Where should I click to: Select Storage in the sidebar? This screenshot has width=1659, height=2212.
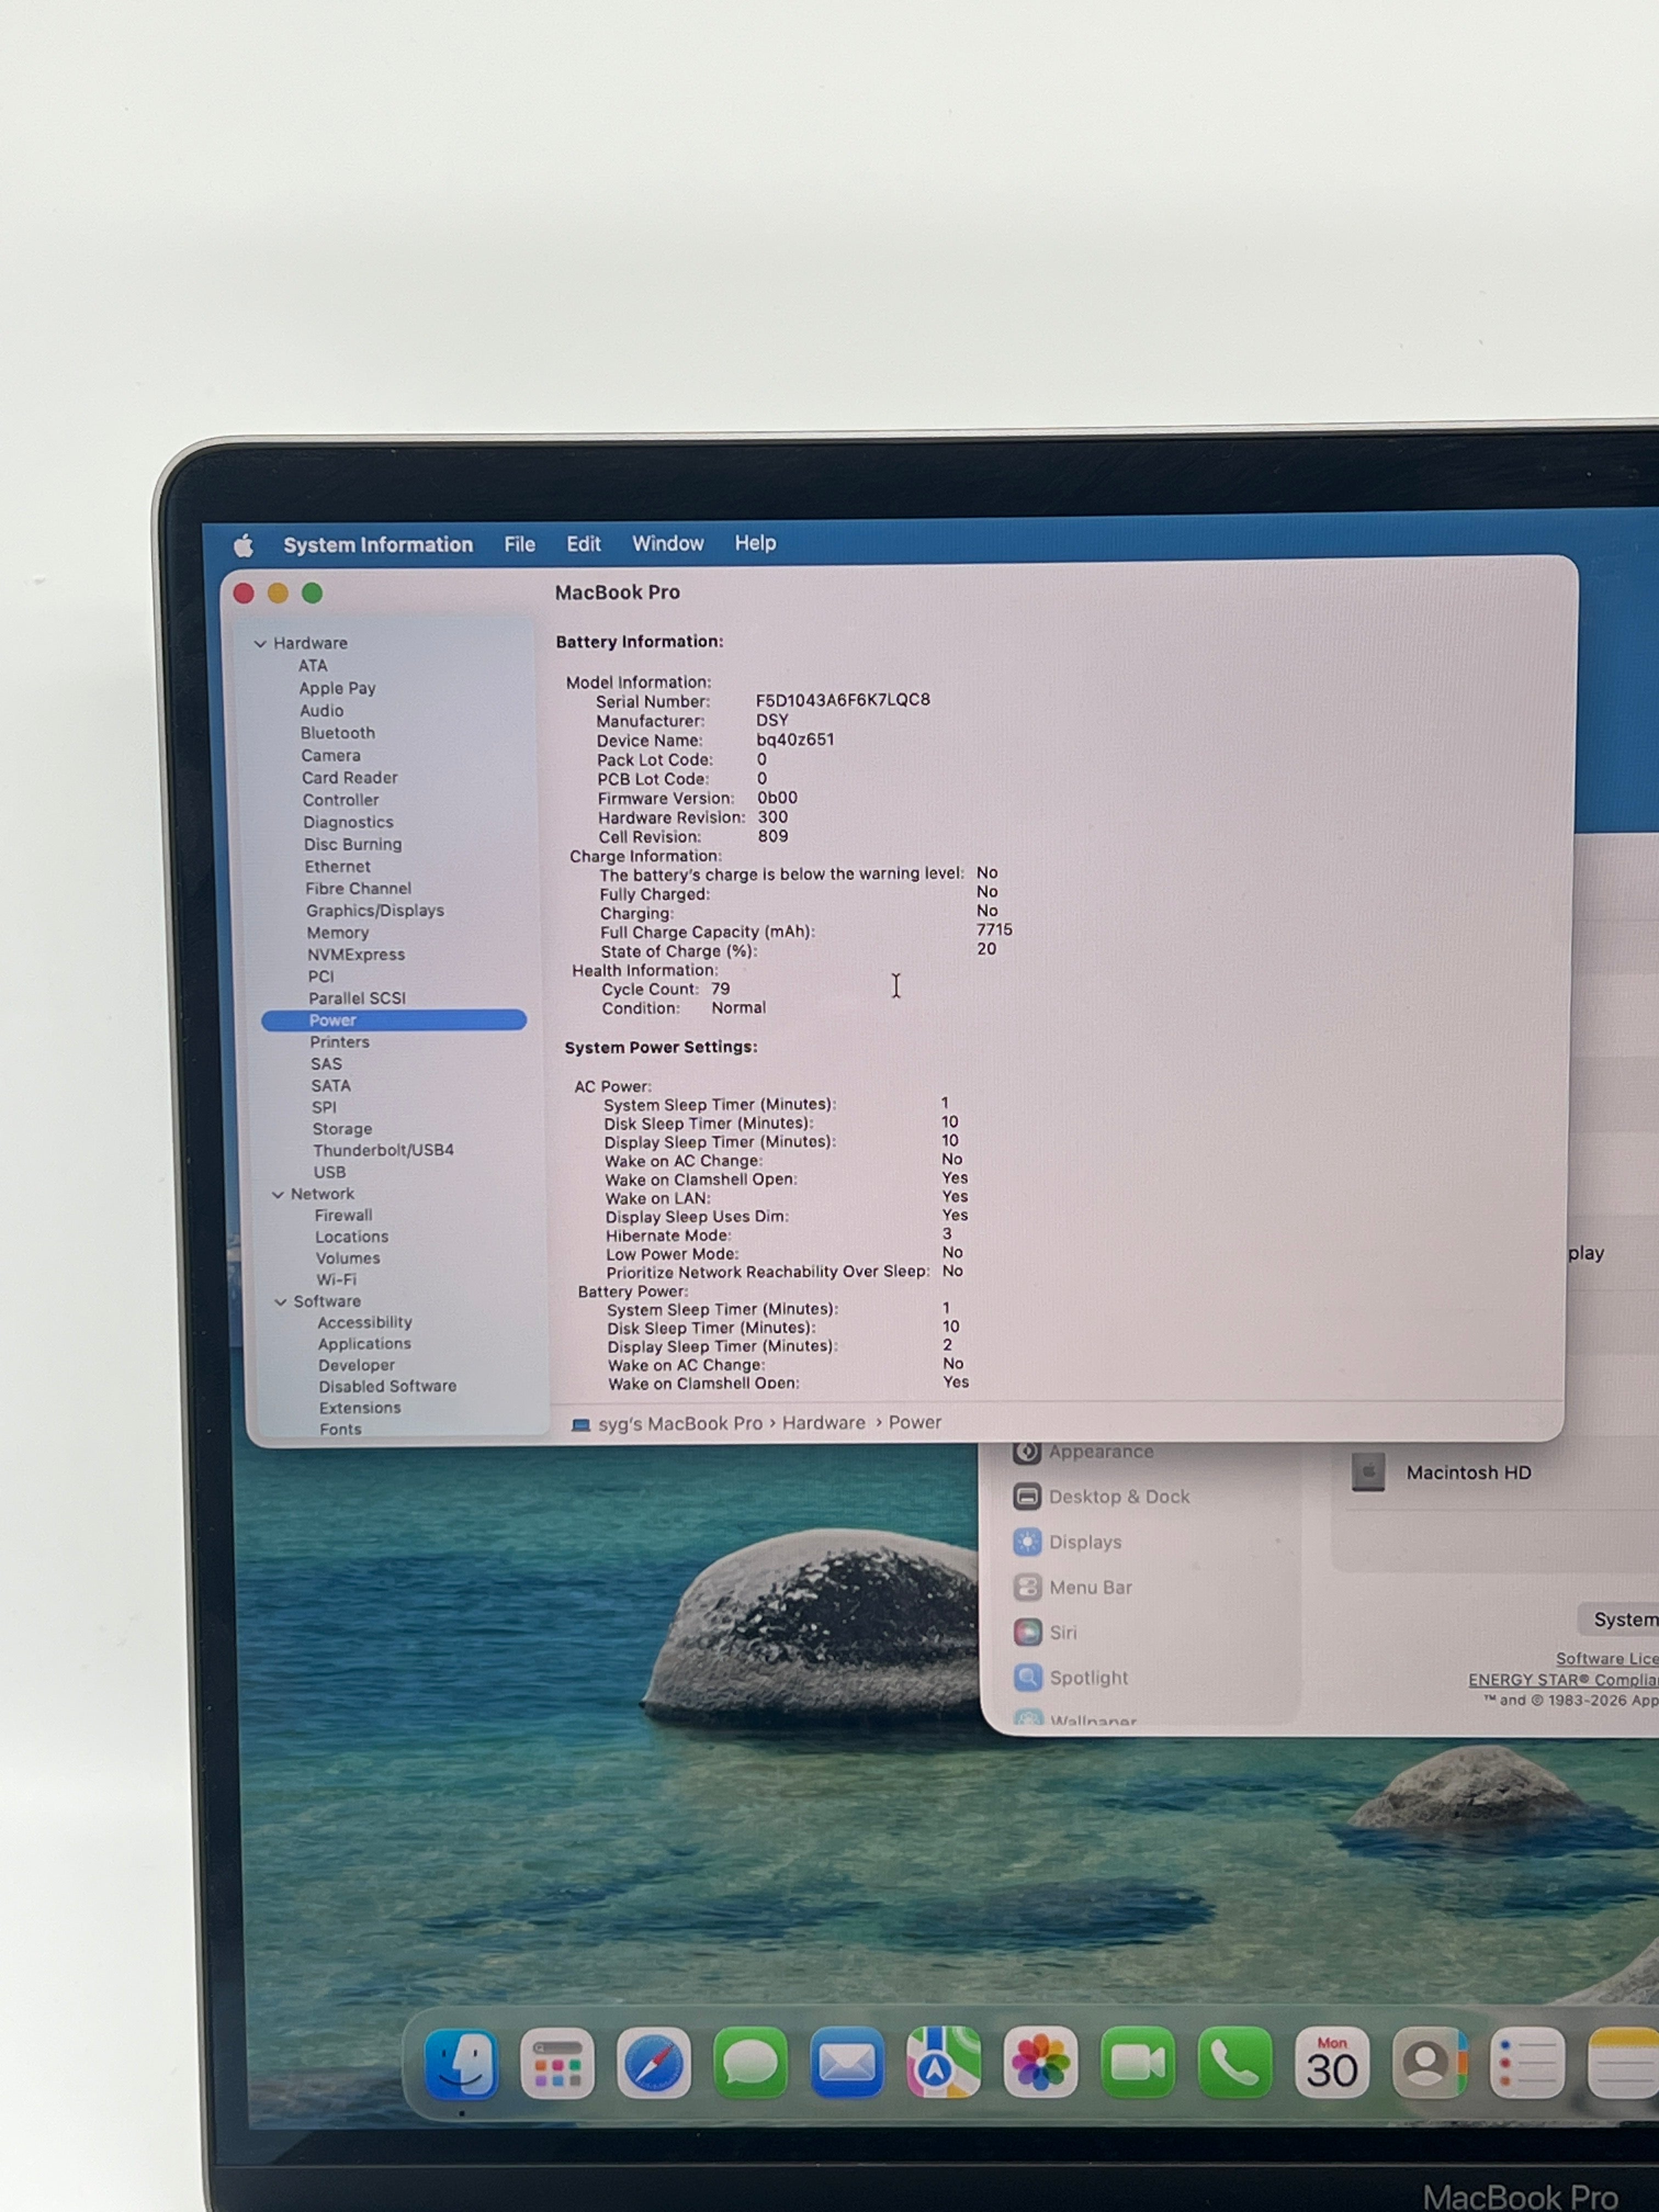[x=342, y=1130]
